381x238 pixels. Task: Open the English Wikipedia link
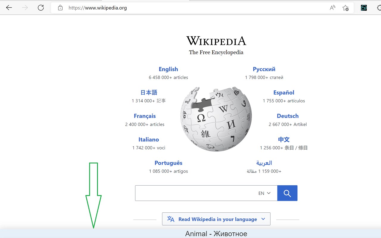(x=168, y=69)
